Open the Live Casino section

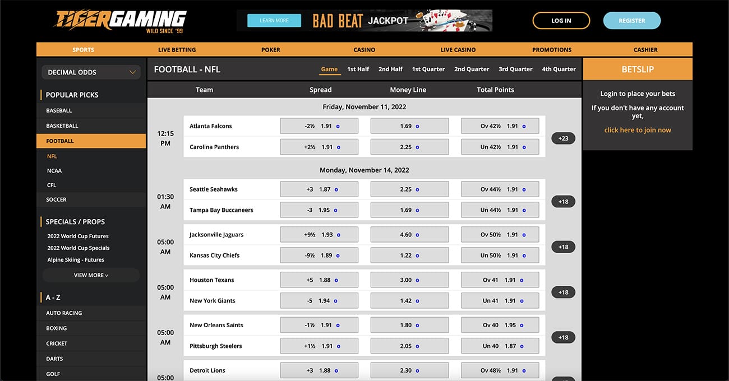click(458, 50)
